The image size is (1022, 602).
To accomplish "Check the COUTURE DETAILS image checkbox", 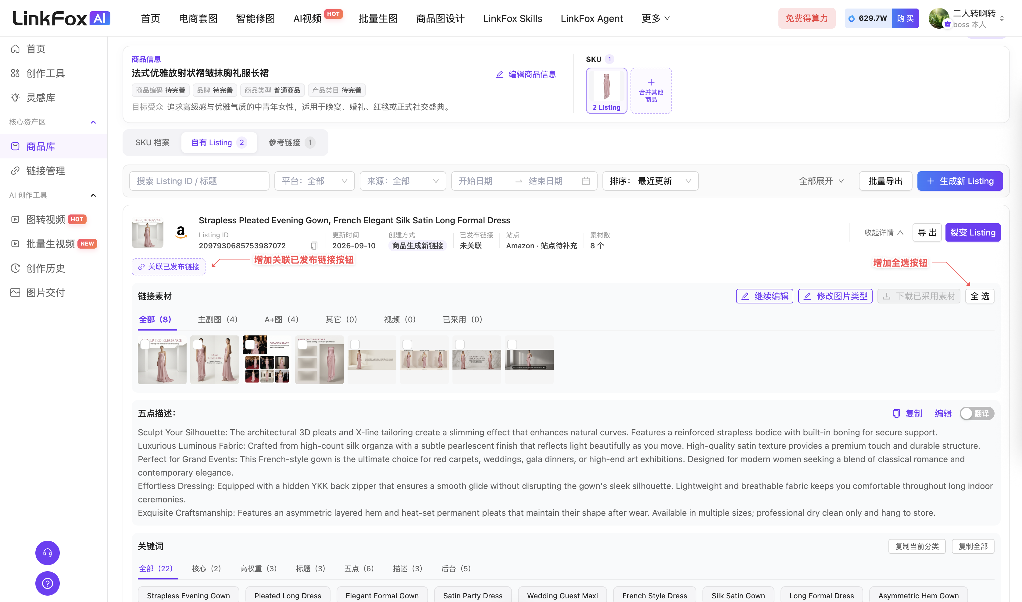I will 302,344.
